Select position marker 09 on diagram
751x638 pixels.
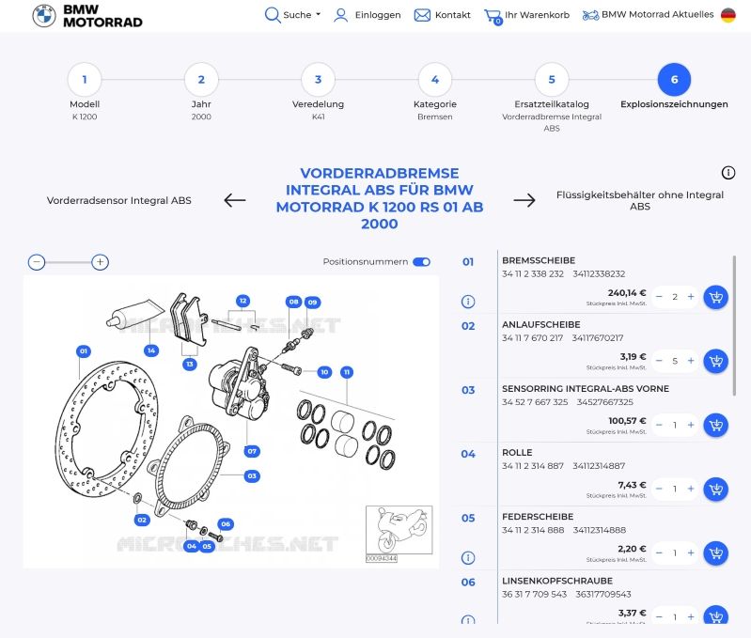coord(312,302)
